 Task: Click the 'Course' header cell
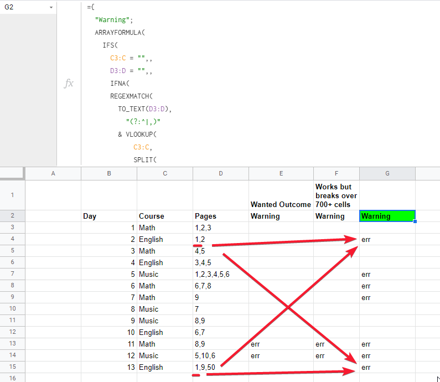point(165,216)
